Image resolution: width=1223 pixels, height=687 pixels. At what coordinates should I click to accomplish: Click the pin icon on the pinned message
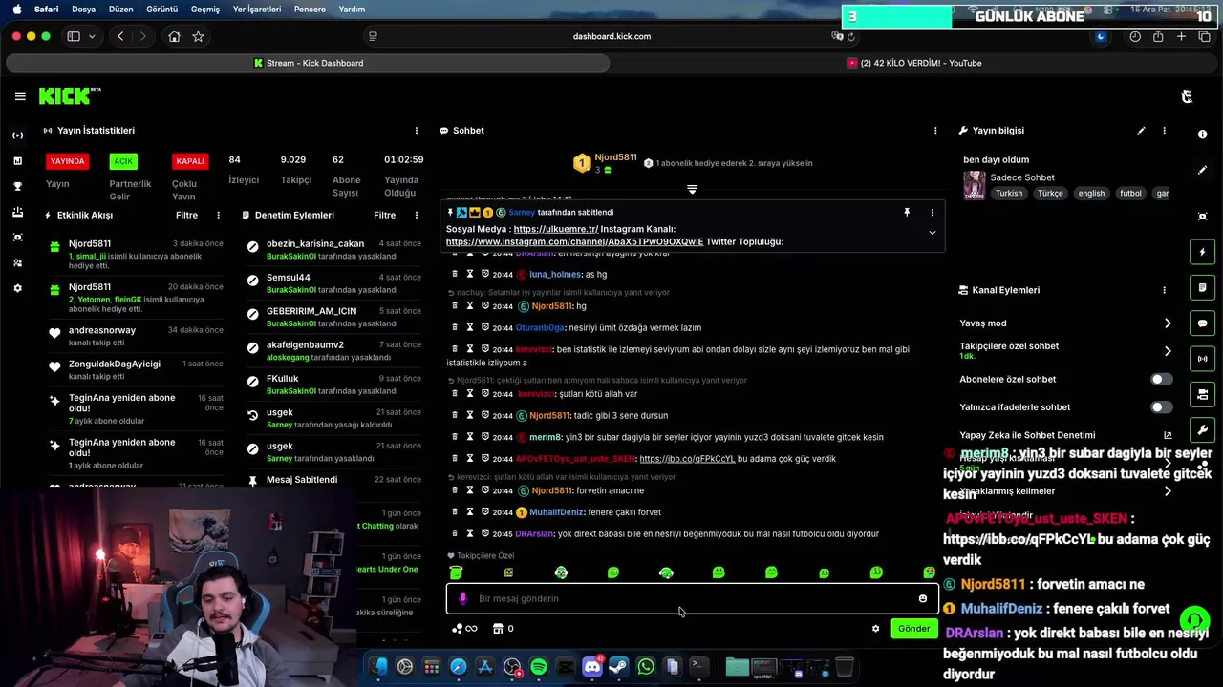[x=907, y=213]
